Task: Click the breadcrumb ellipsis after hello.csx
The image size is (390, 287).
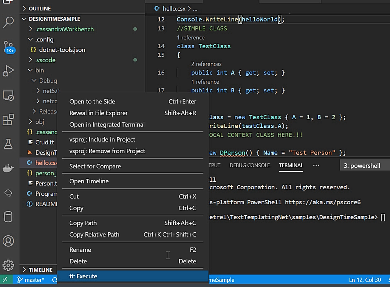Action: (195, 9)
